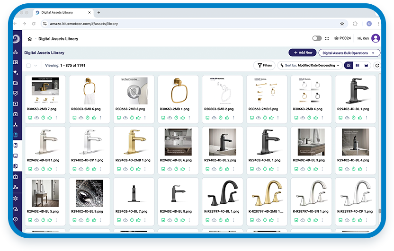394x251 pixels.
Task: Open more options on R29402-4D-2MB 1.png card
Action: pyautogui.click(x=145, y=169)
